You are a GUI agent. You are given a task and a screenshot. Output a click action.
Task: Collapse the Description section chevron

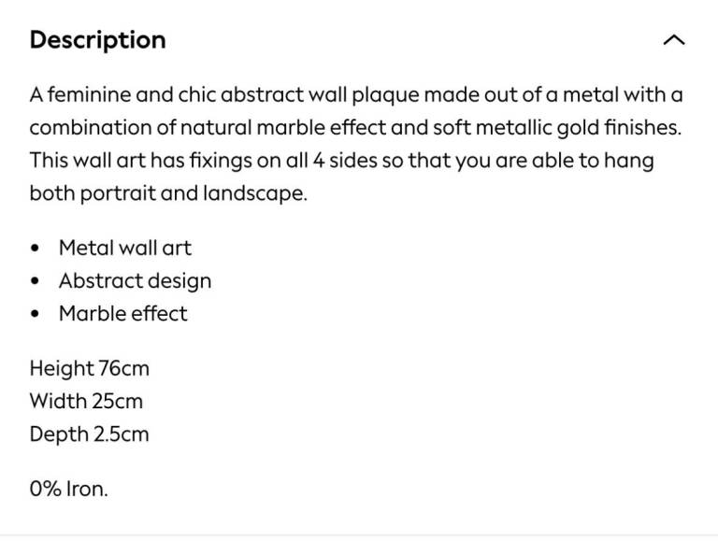click(673, 40)
